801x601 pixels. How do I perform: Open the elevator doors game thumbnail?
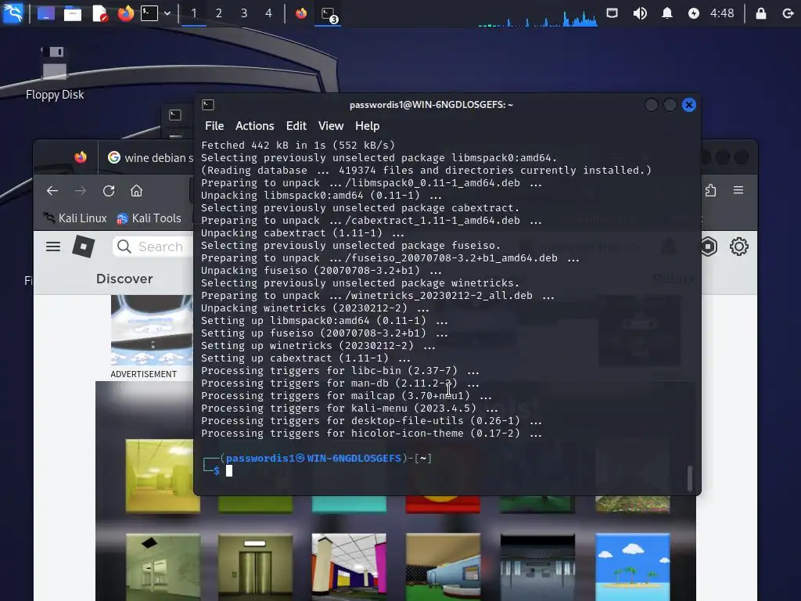click(256, 567)
